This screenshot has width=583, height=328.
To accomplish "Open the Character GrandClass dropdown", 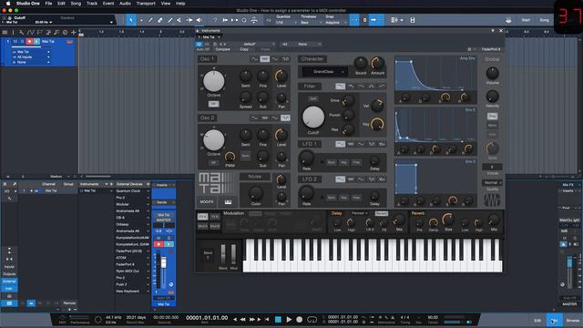I will coord(326,71).
